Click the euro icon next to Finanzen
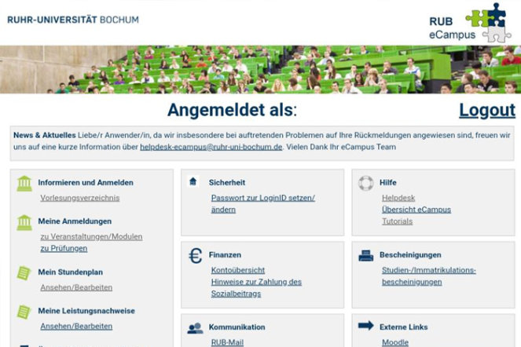 pos(195,255)
